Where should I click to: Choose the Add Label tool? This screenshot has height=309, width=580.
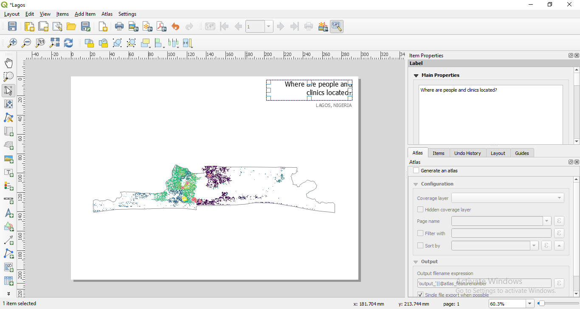coord(8,172)
